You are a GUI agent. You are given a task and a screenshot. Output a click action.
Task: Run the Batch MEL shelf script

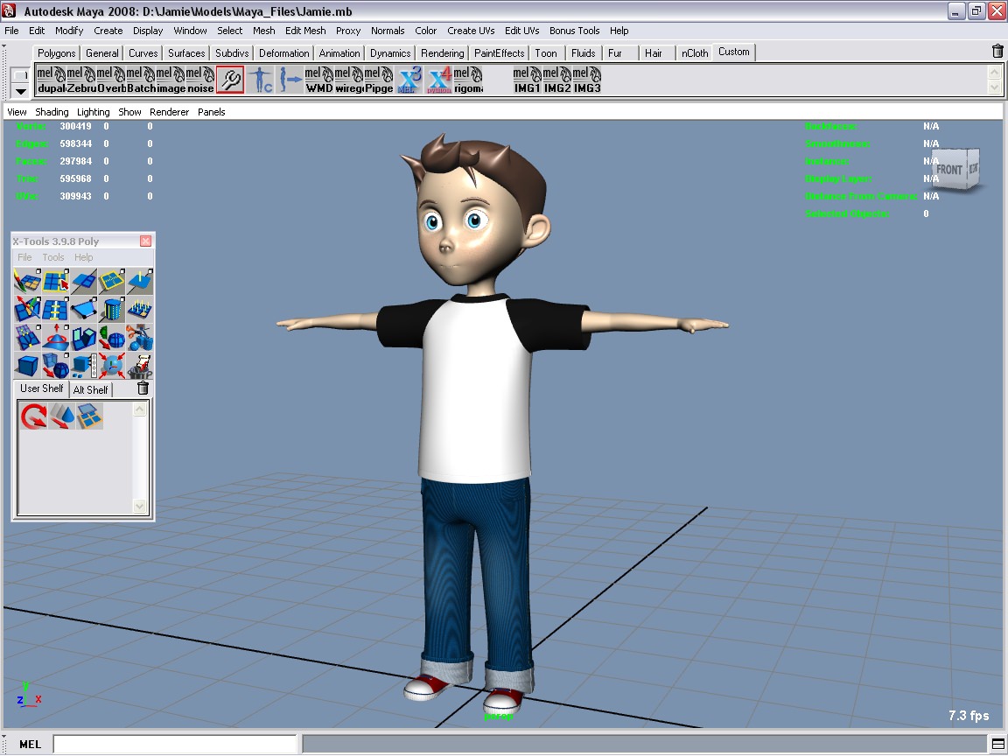pos(141,80)
